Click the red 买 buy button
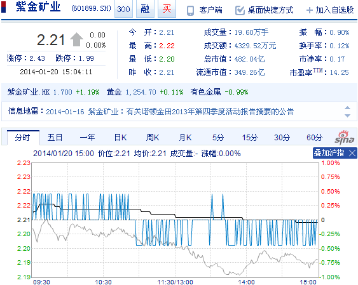The image size is (358, 285). point(167,9)
